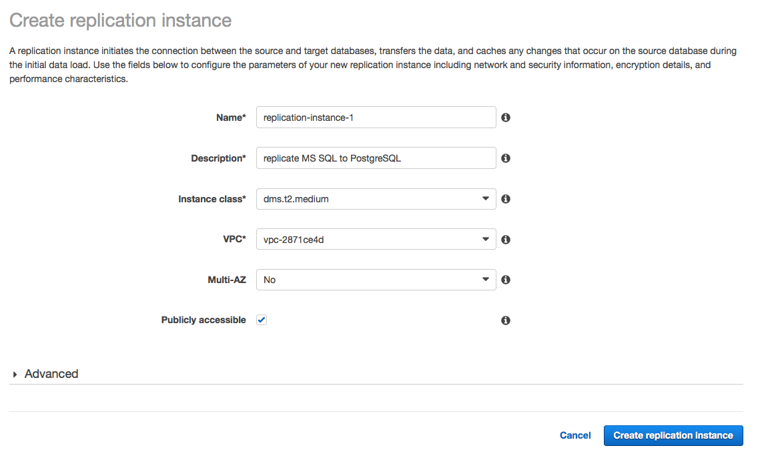766x456 pixels.
Task: Click the Multi-AZ dropdown arrow
Action: click(486, 279)
